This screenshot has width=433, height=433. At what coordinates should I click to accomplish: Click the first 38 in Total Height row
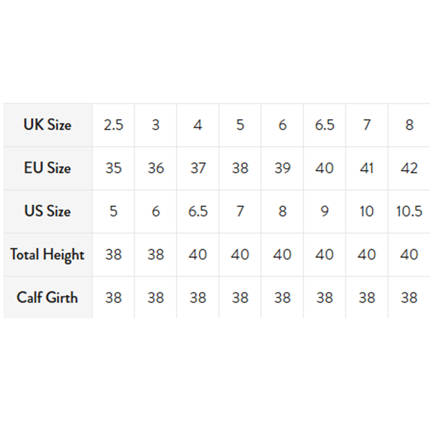[113, 254]
